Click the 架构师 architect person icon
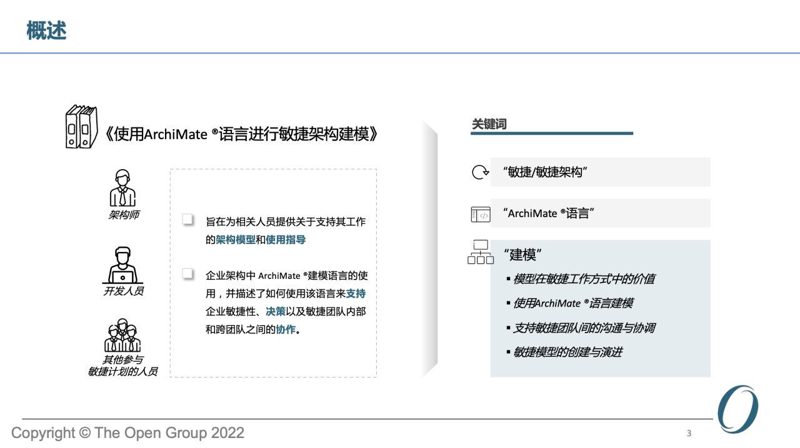Image resolution: width=800 pixels, height=448 pixels. [x=122, y=188]
